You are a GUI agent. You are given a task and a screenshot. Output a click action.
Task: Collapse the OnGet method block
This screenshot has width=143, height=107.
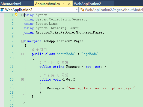click(22, 80)
